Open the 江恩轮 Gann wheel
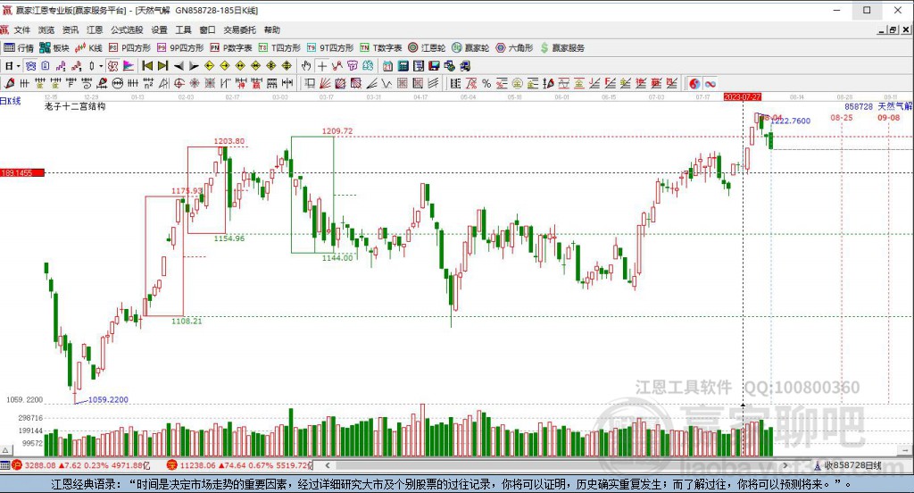The image size is (914, 493). pyautogui.click(x=427, y=48)
